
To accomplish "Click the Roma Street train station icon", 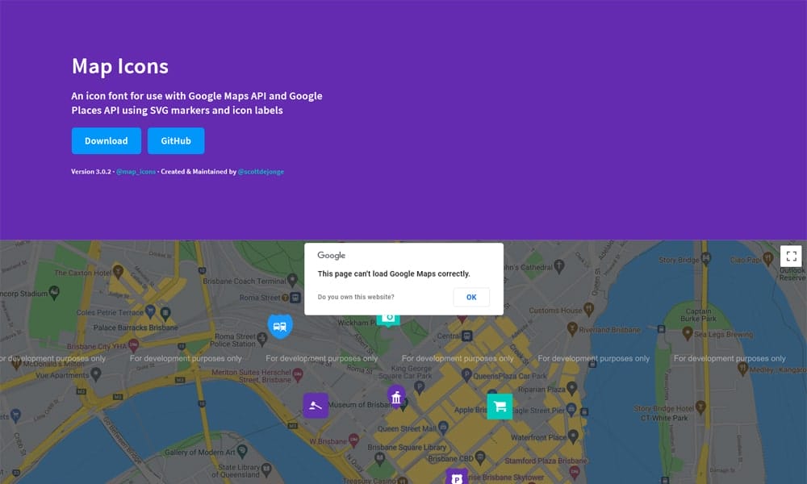I will click(x=296, y=298).
